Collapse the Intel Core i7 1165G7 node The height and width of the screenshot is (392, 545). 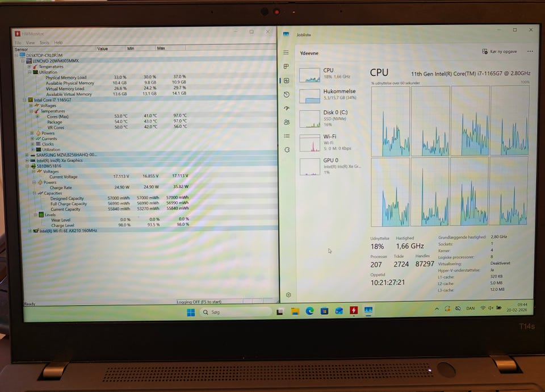[24, 100]
